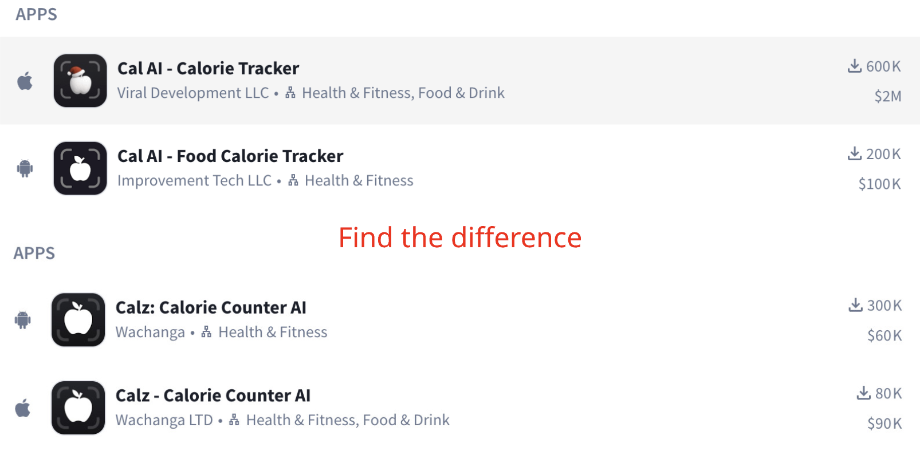The height and width of the screenshot is (459, 920).
Task: Select the Cal AI app icon with Santa hat
Action: (79, 81)
